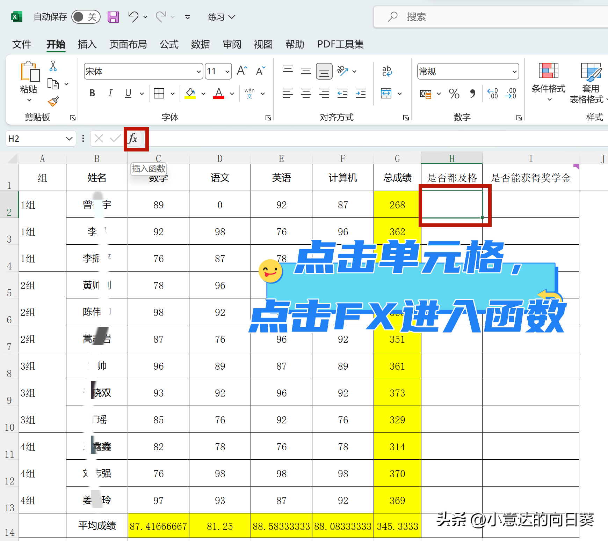
Task: Align text left
Action: [x=288, y=93]
